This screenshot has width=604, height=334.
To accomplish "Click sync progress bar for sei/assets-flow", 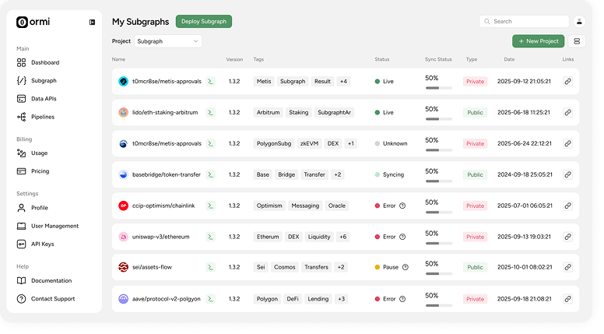I will 439,273.
